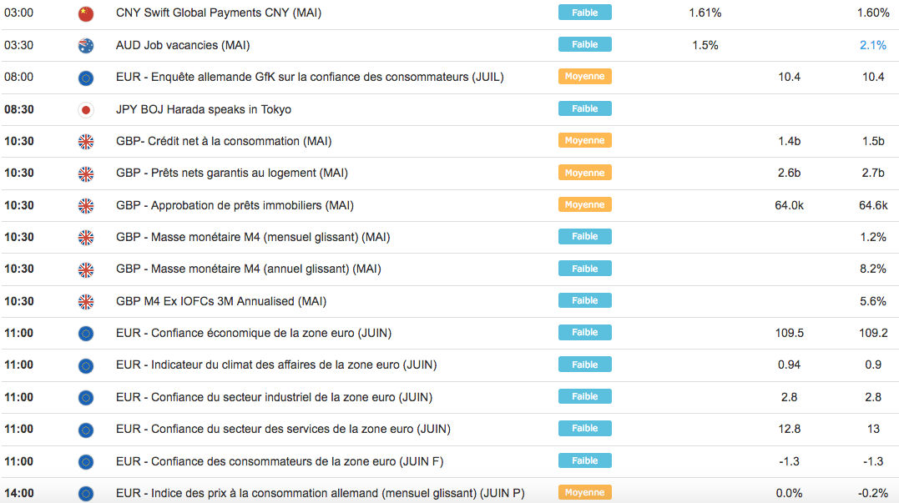Click the blue 2.1% value for AUD Job vacancies
This screenshot has width=899, height=503.
[872, 45]
